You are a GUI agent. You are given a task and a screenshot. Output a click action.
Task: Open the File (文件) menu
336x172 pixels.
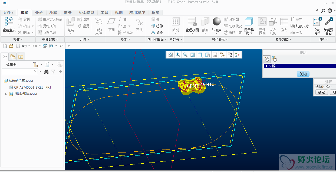(8, 13)
